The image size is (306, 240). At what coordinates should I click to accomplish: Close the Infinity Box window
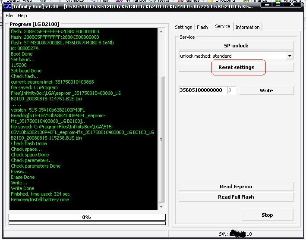click(x=292, y=4)
